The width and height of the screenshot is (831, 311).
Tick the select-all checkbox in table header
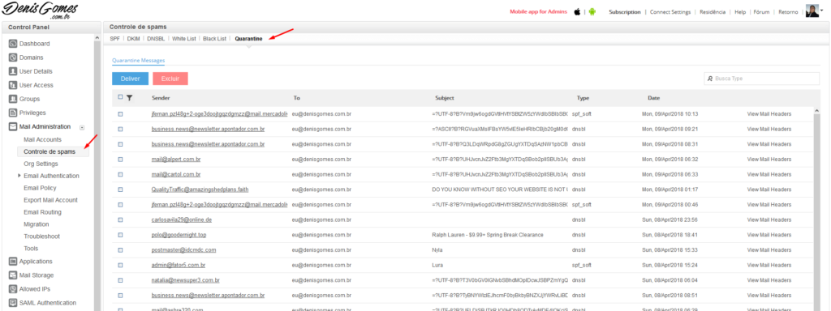(120, 97)
